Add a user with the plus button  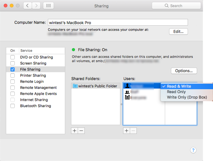click(126, 130)
